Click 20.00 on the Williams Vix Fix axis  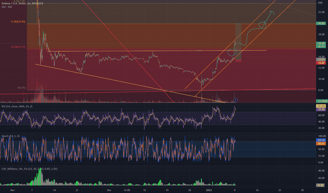pyautogui.click(x=321, y=178)
